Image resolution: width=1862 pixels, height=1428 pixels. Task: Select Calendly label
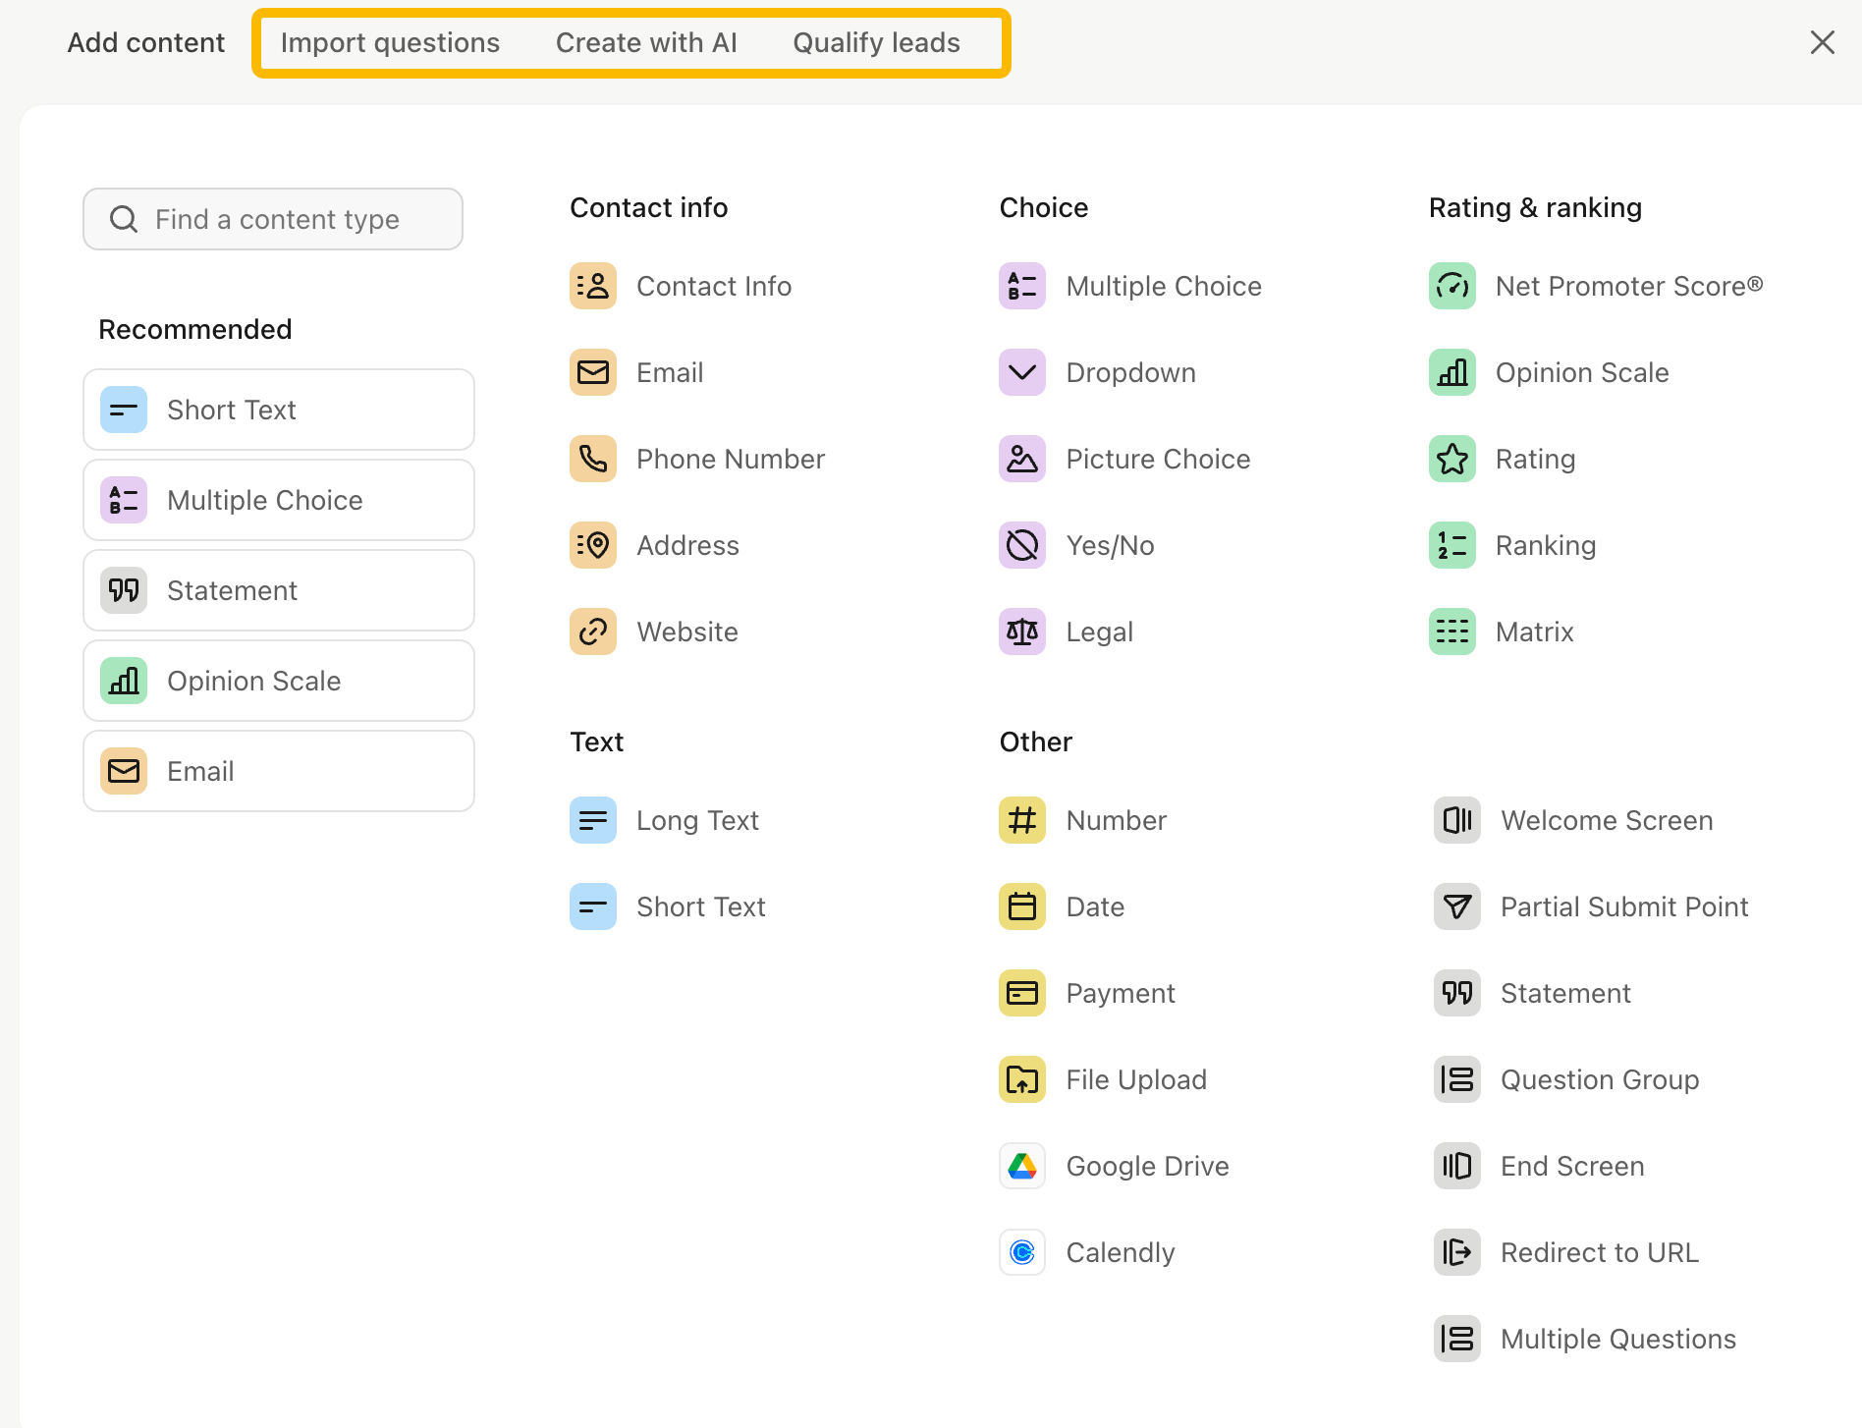click(1120, 1252)
